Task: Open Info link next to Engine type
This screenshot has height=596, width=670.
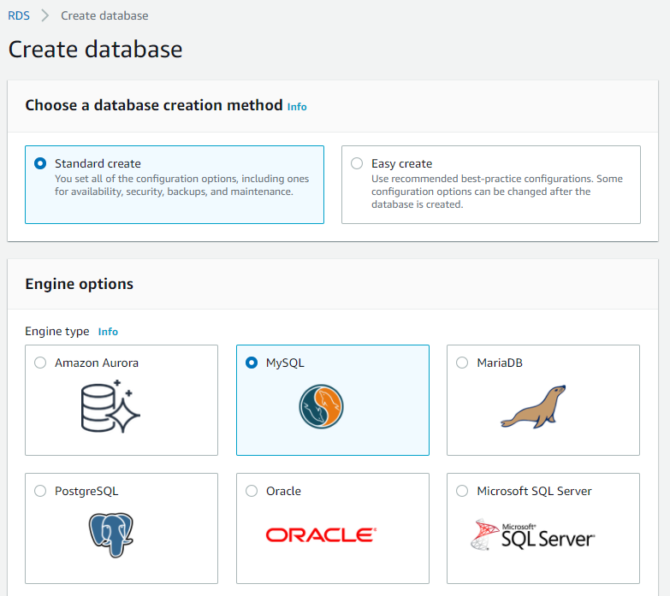Action: tap(108, 332)
